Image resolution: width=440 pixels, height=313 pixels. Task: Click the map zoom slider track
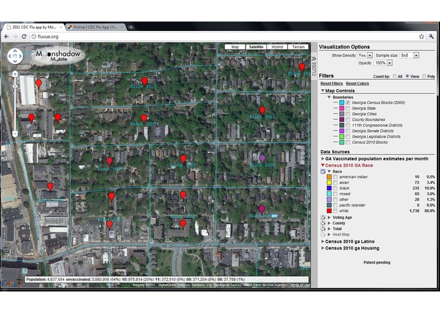point(15,104)
